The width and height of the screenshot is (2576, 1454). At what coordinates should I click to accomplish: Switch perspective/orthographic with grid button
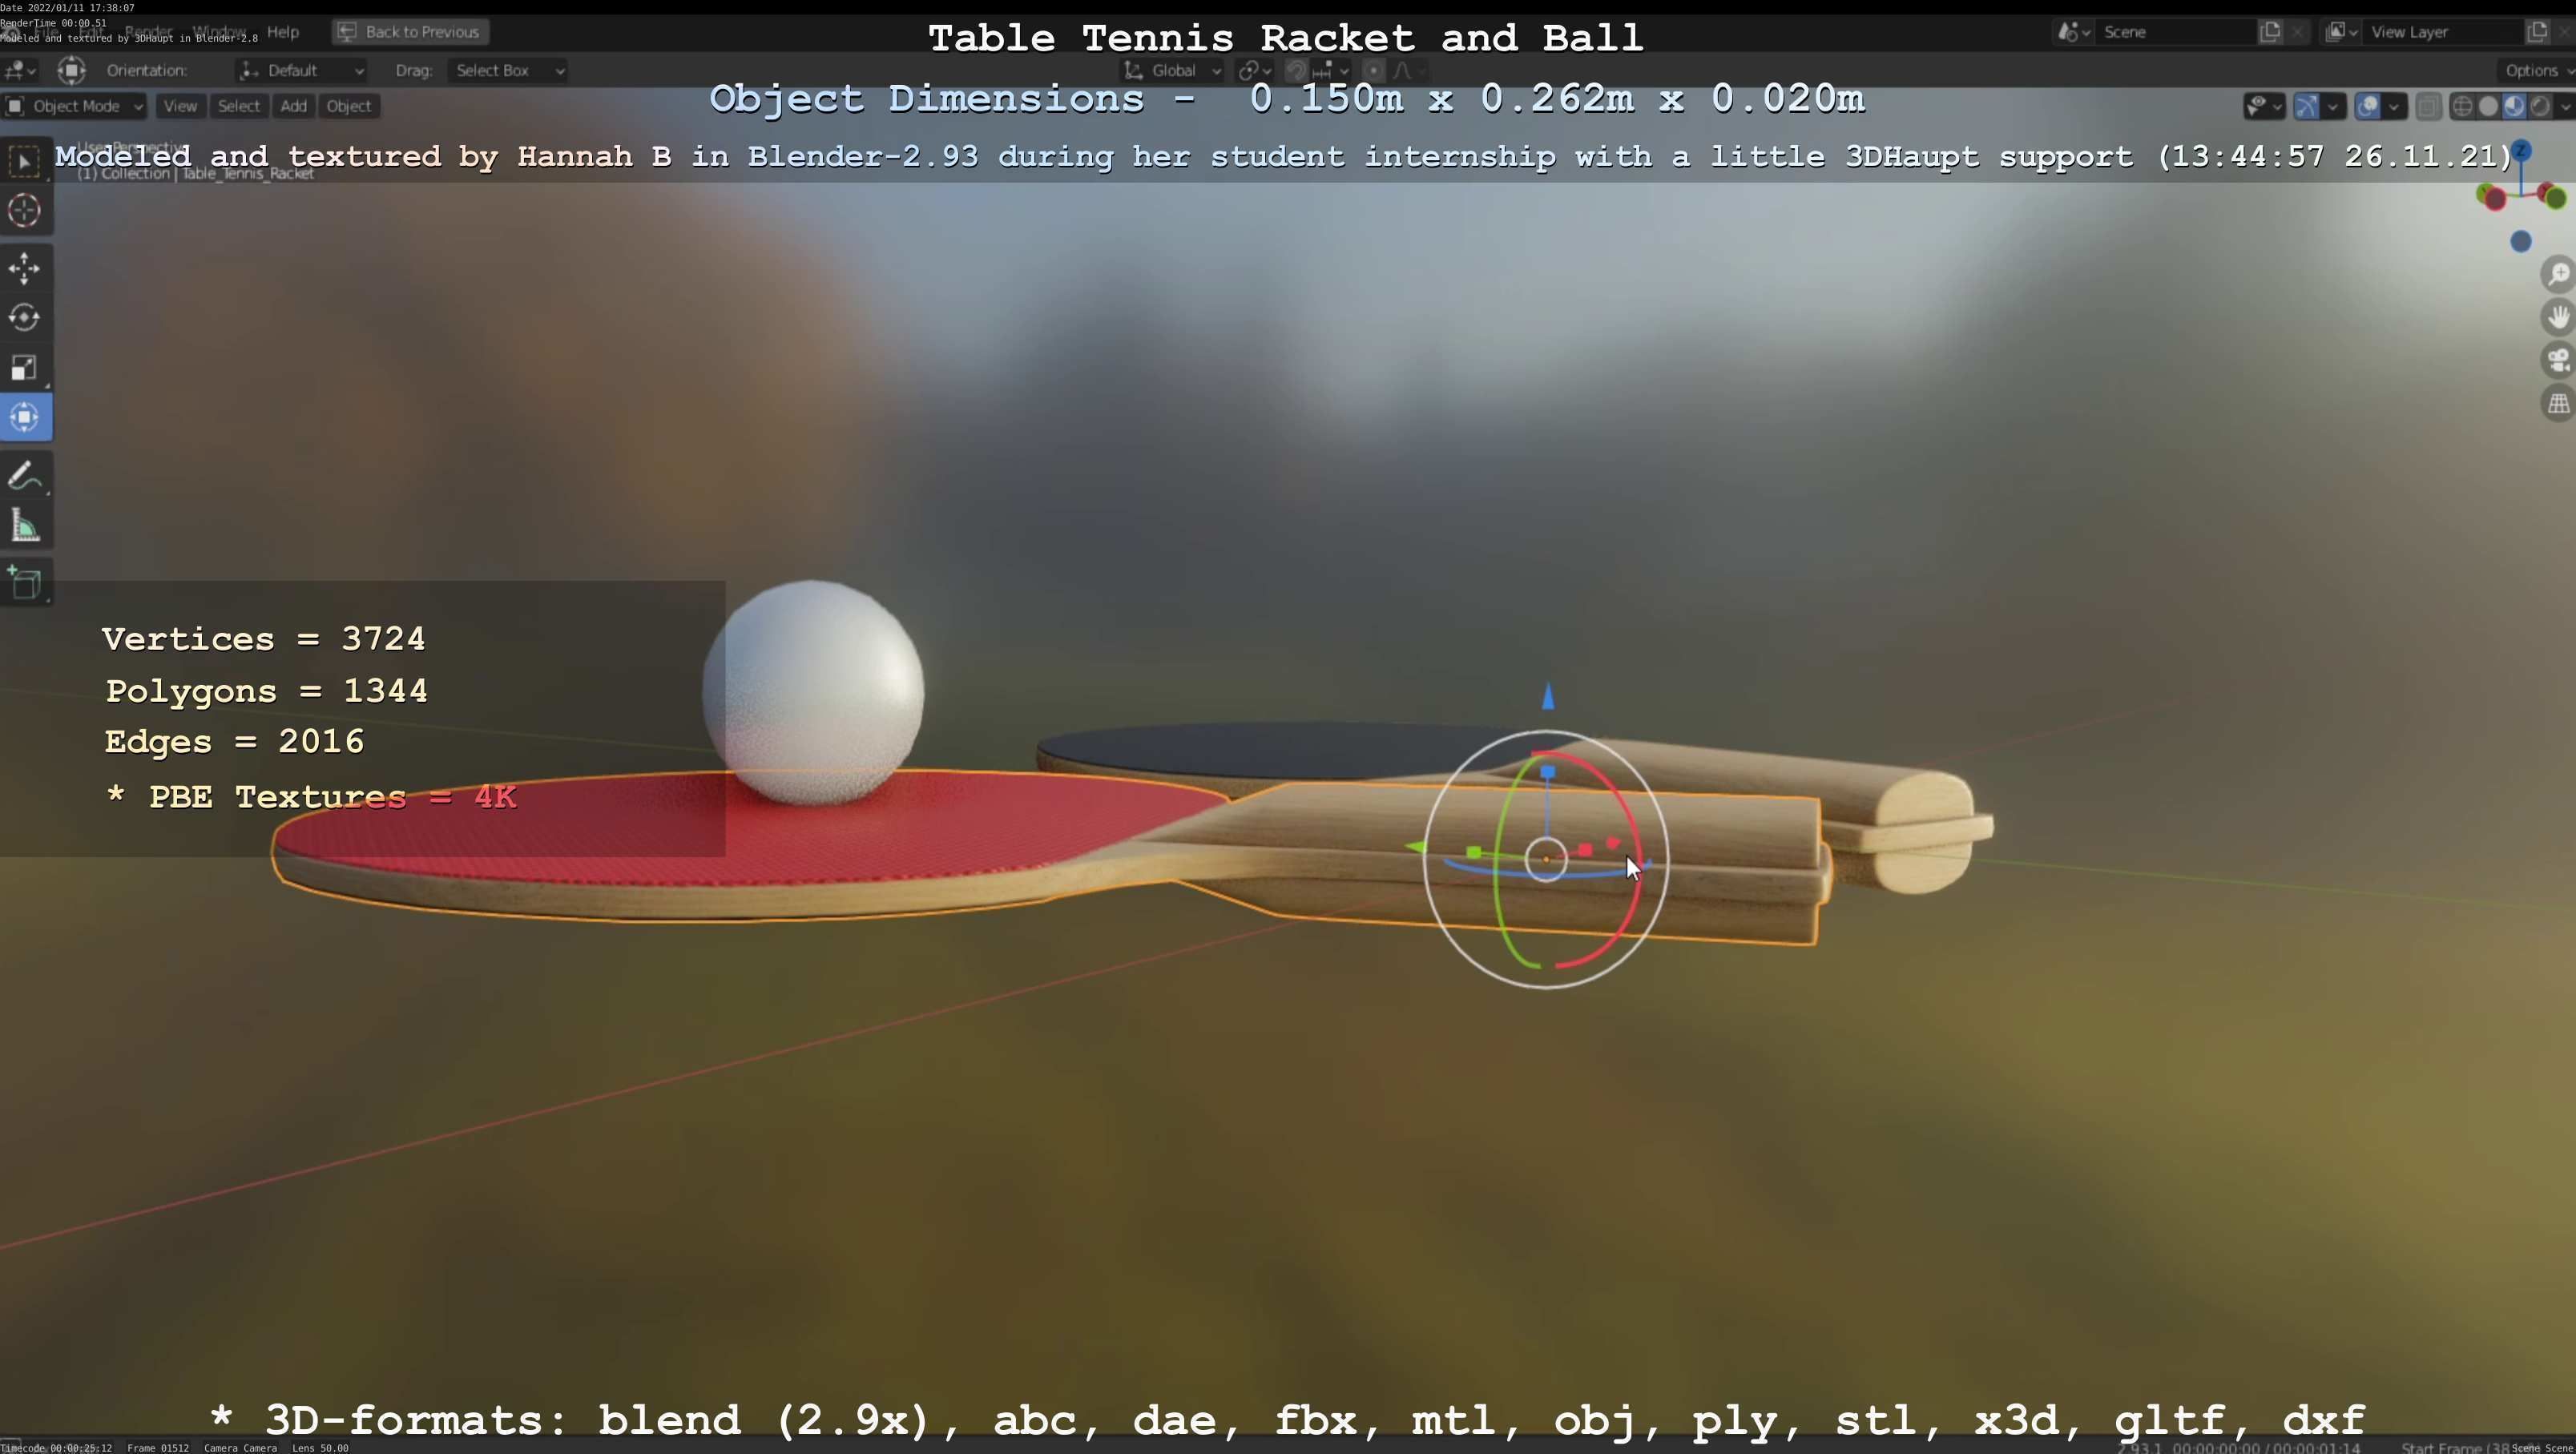coord(2558,404)
